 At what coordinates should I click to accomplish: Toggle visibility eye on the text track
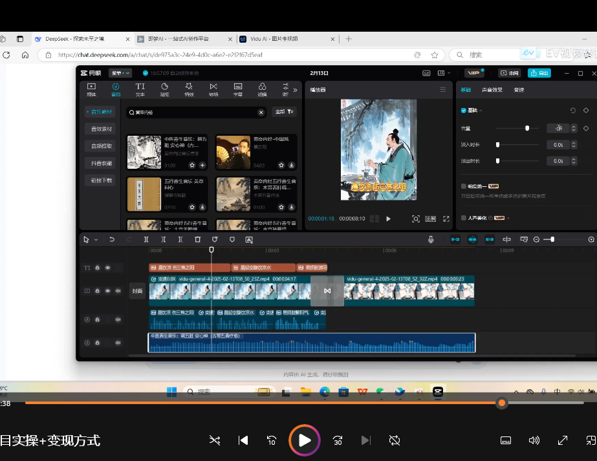(x=108, y=268)
